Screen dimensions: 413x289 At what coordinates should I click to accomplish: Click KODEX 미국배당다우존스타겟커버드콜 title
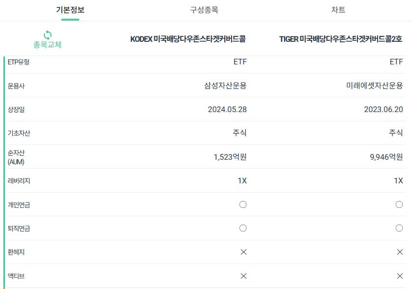[x=188, y=39]
